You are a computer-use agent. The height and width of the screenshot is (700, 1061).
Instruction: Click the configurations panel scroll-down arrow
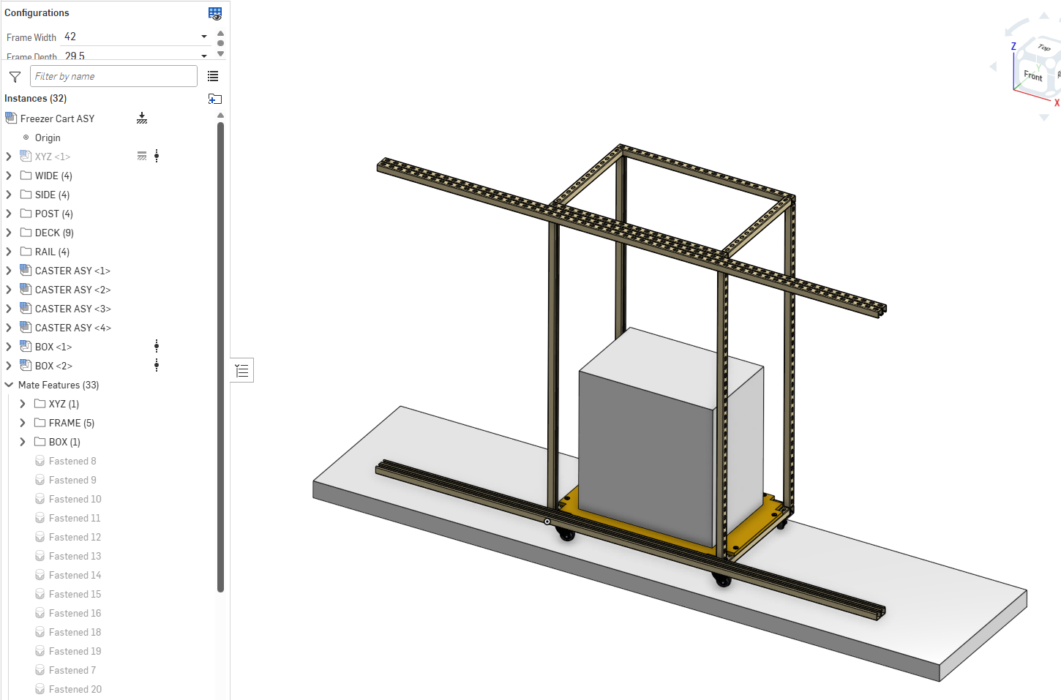(220, 54)
